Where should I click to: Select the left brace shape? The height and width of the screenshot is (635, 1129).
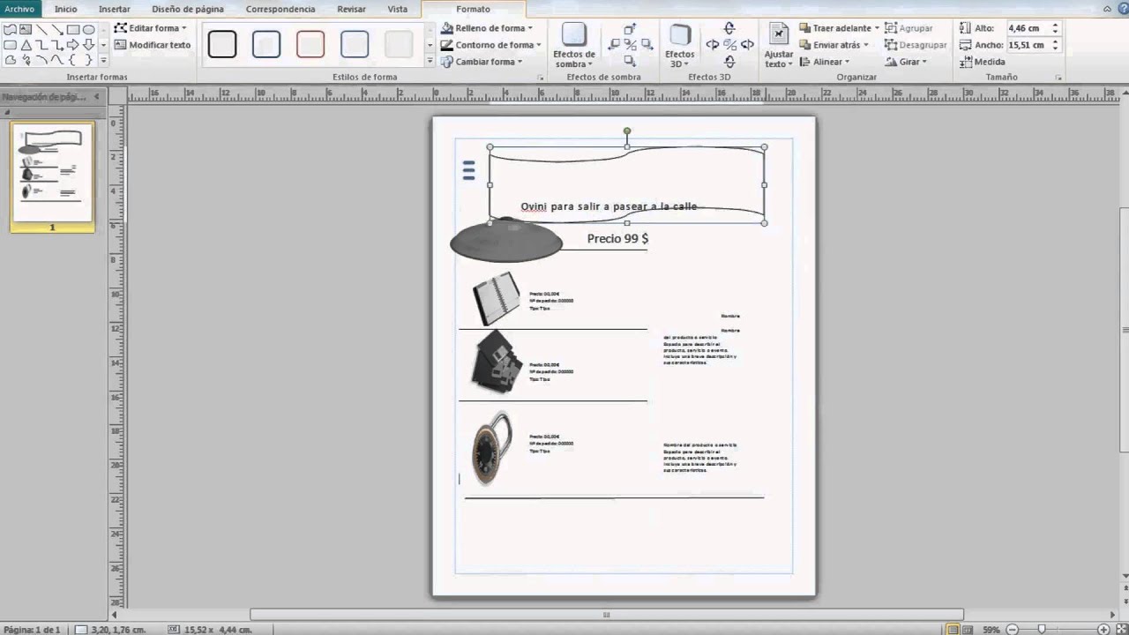pyautogui.click(x=72, y=60)
